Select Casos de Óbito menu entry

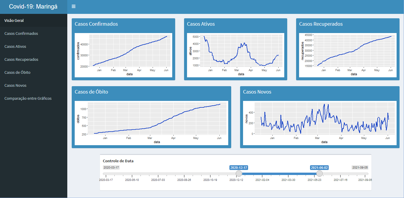click(x=17, y=73)
